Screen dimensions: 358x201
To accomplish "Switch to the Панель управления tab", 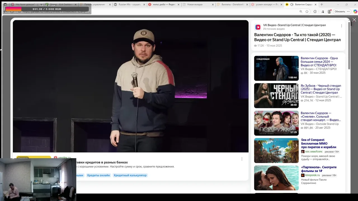I will point(96,4).
